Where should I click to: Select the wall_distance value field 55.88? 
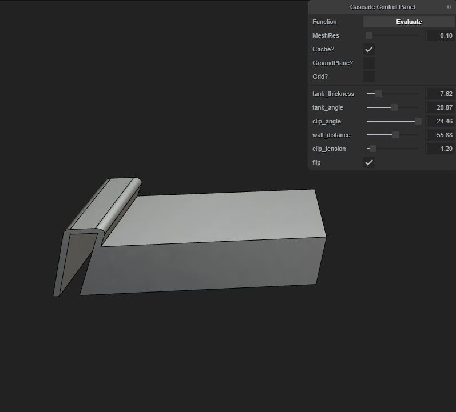(x=440, y=135)
